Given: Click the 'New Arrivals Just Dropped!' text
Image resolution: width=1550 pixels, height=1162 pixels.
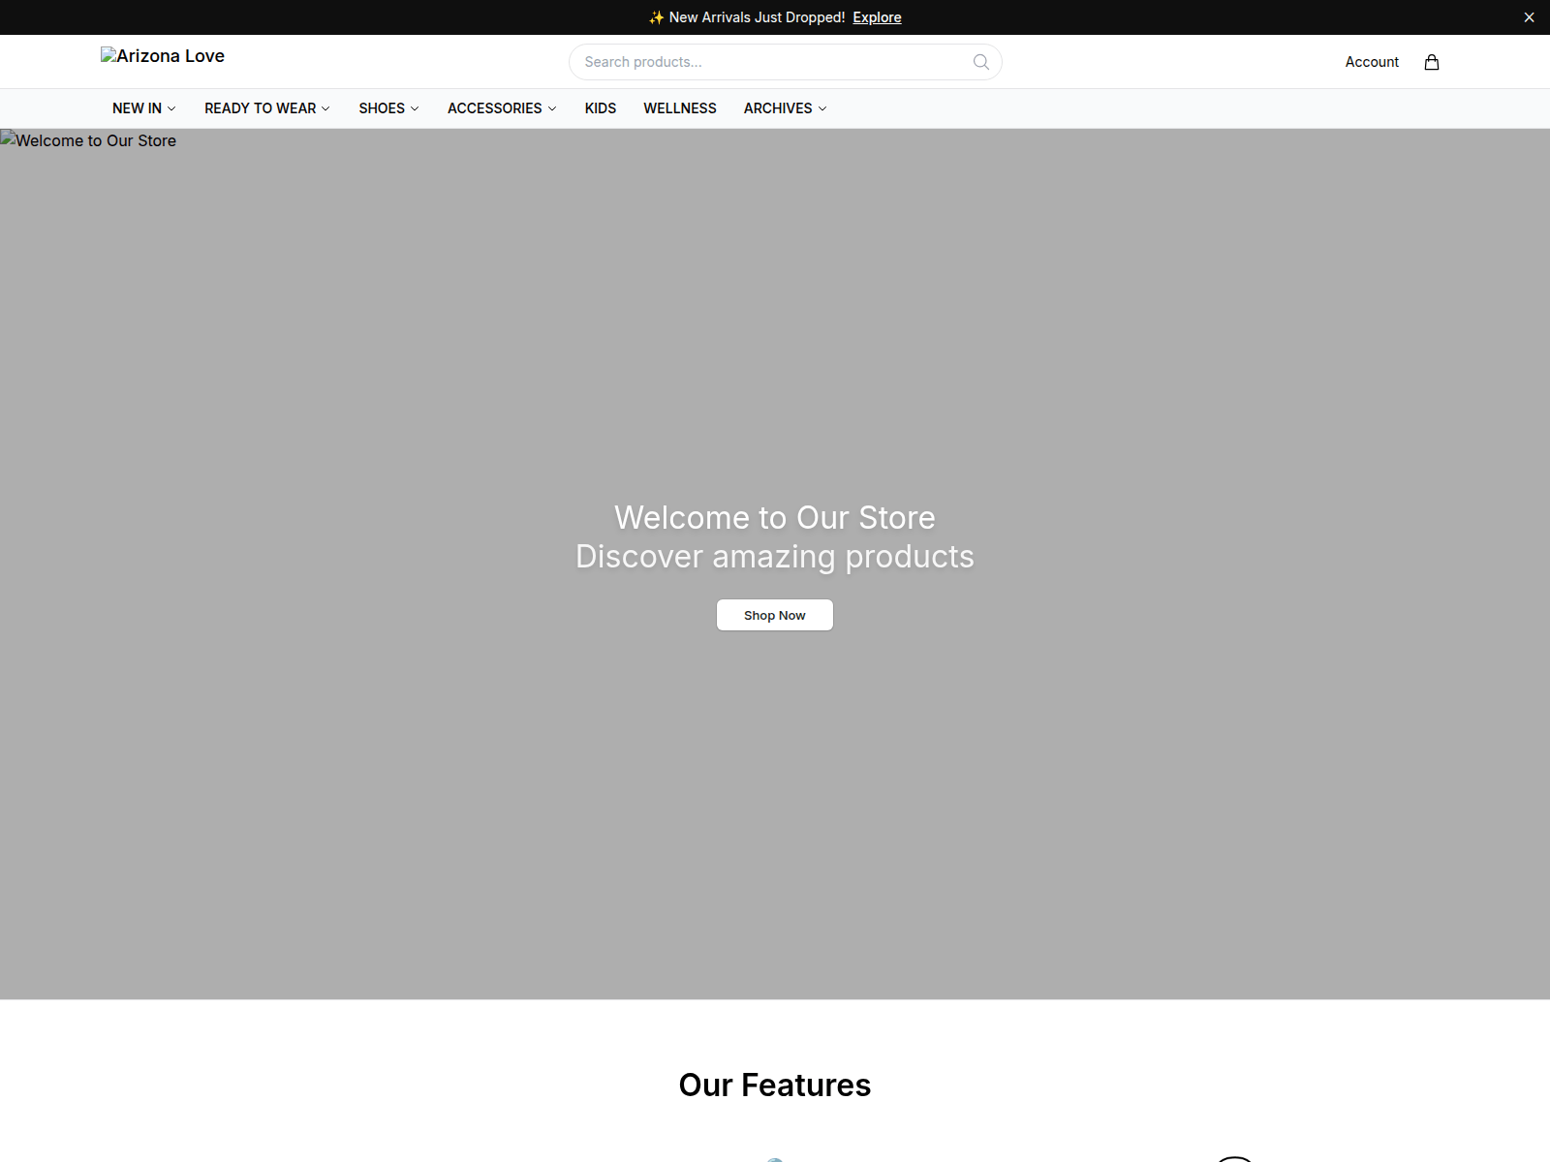Looking at the screenshot, I should [757, 17].
